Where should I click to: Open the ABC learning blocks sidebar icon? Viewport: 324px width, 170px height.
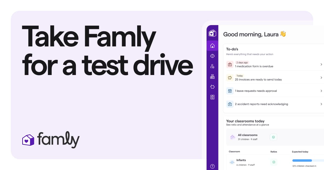pos(212,77)
